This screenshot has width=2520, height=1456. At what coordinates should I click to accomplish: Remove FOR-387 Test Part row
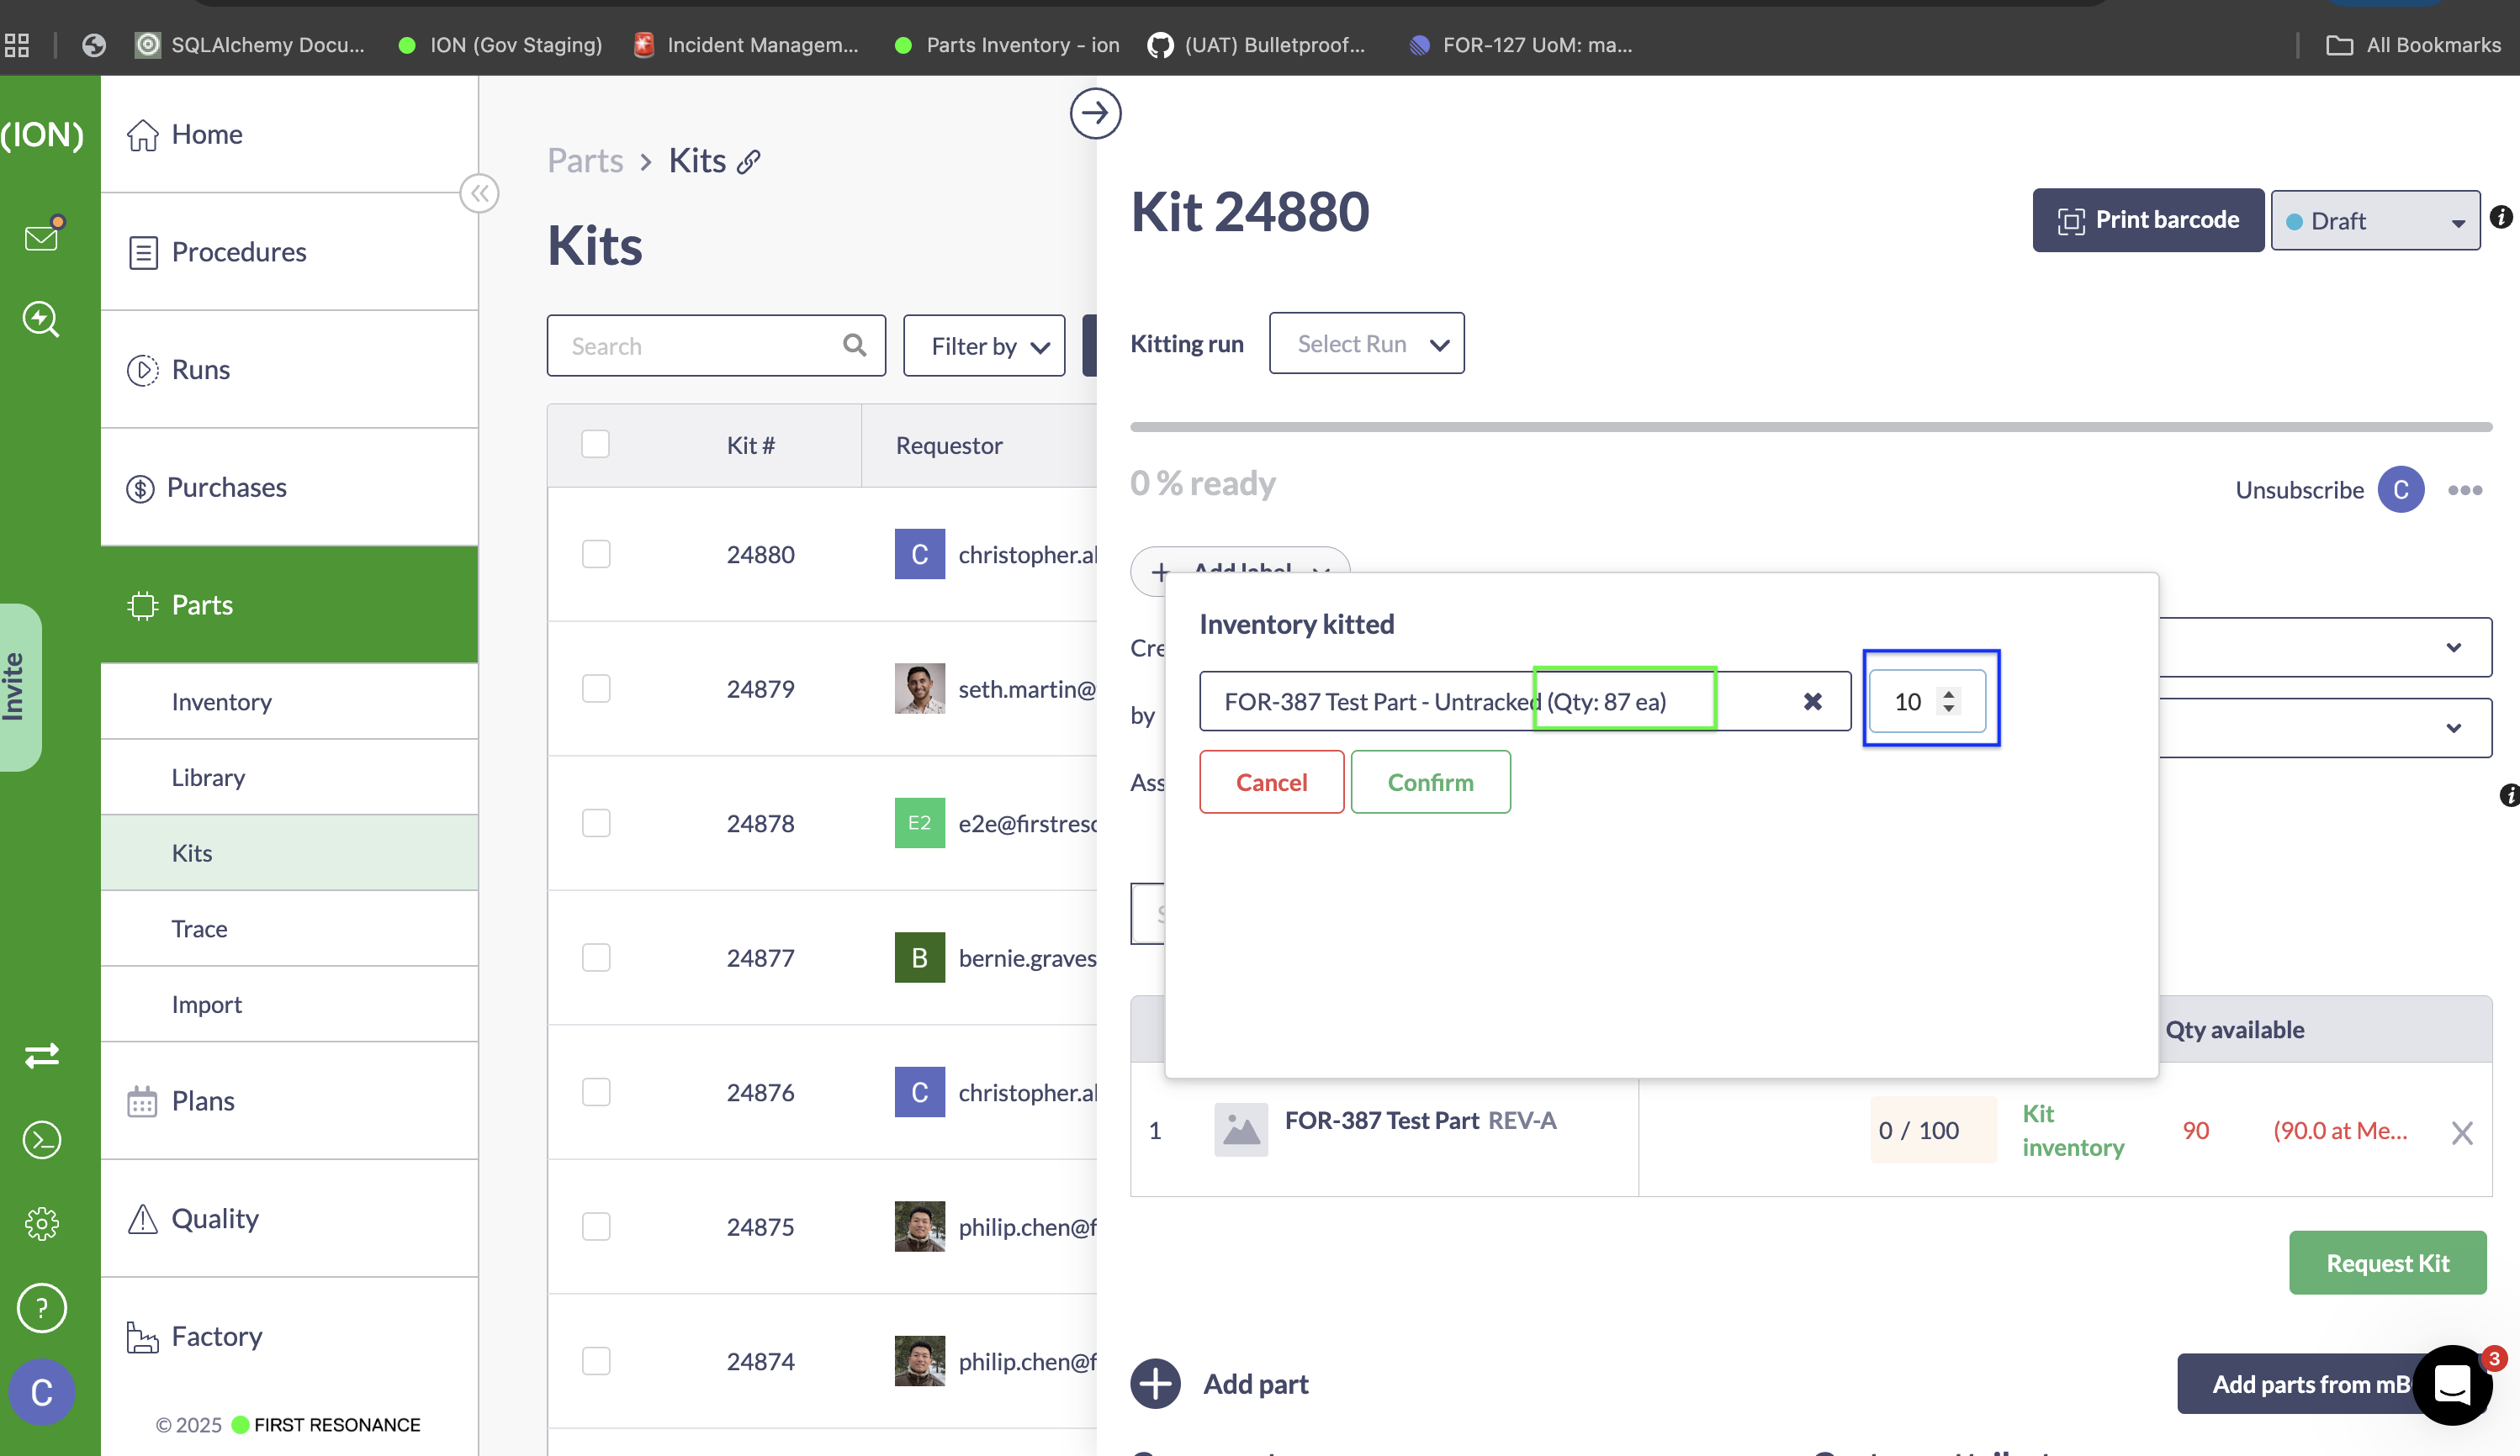tap(2462, 1132)
